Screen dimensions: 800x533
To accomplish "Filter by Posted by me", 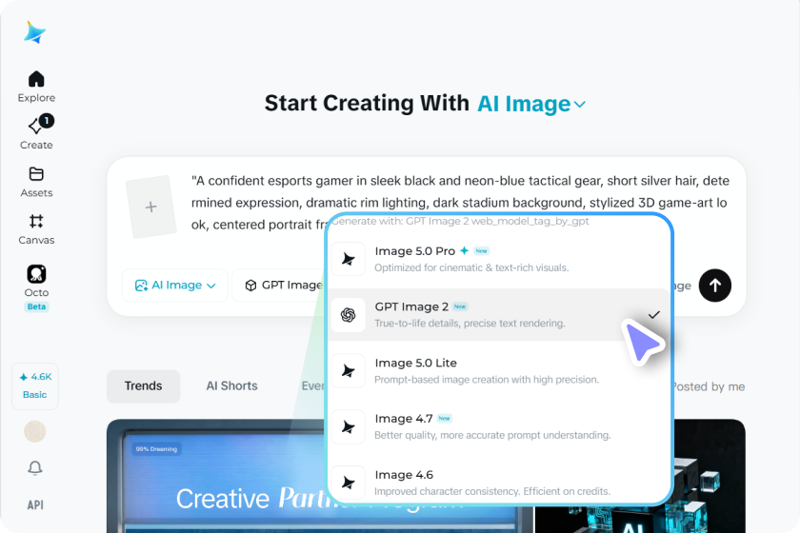I will (709, 386).
